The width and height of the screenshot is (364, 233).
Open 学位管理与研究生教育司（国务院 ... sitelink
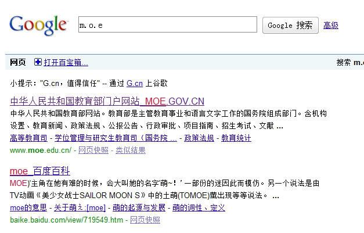point(116,138)
